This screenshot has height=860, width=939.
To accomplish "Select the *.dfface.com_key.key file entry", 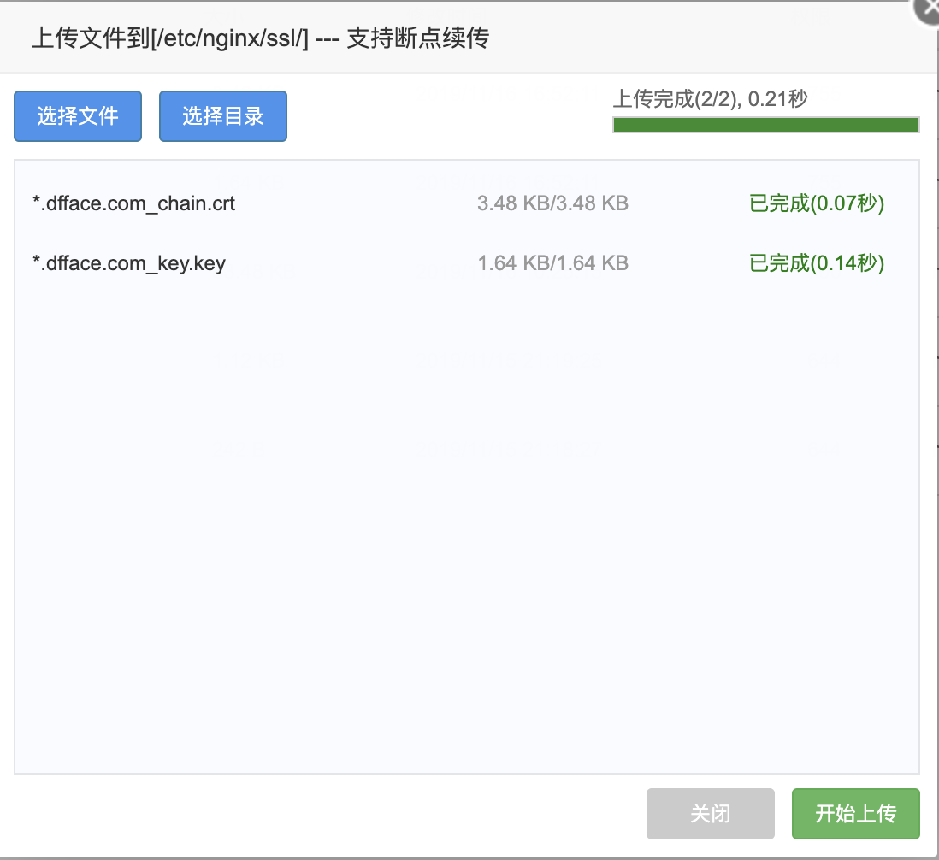I will coord(342,263).
